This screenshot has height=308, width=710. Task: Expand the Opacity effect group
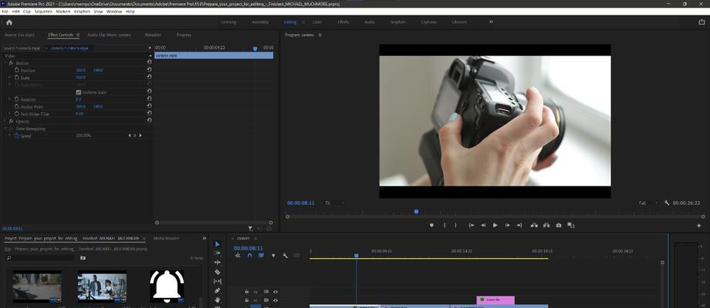point(6,121)
